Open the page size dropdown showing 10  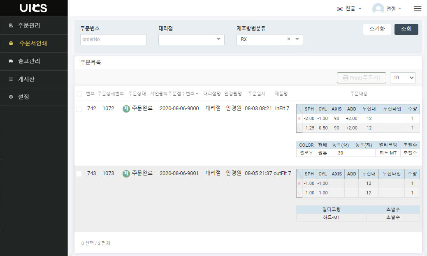403,78
